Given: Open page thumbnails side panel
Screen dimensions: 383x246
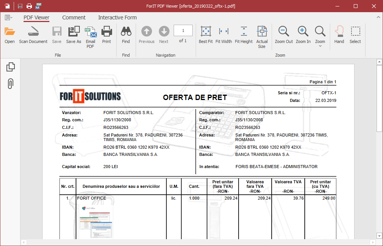Looking at the screenshot, I should (11, 67).
